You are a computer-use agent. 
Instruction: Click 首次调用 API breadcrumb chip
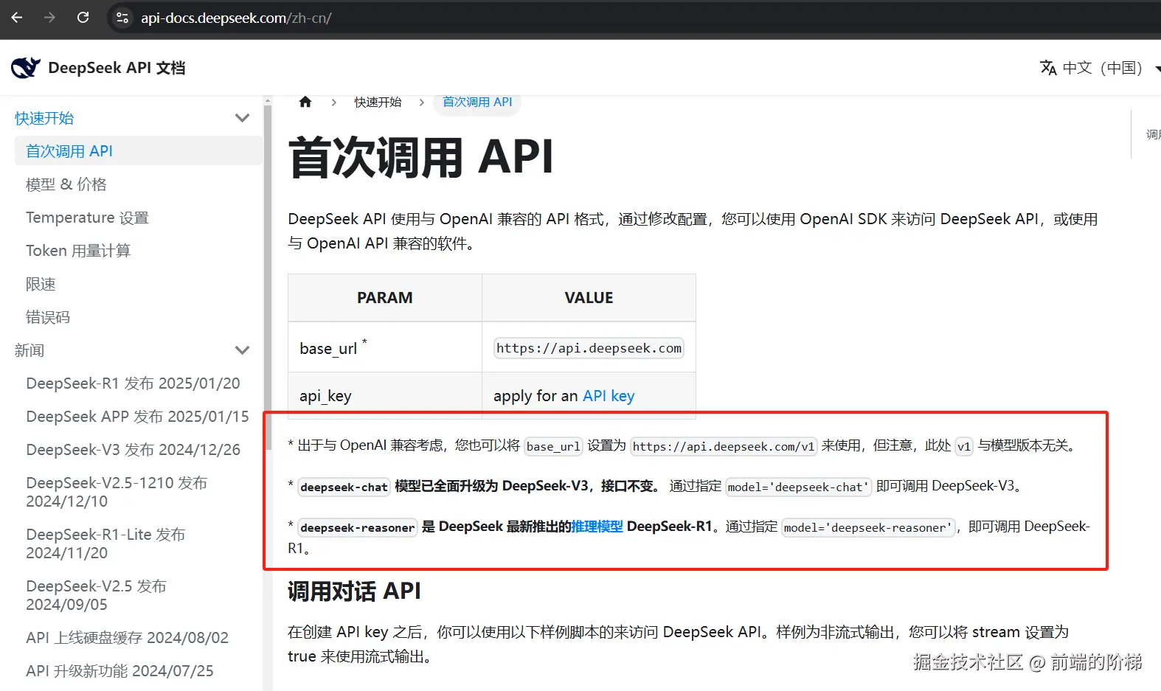pos(477,102)
